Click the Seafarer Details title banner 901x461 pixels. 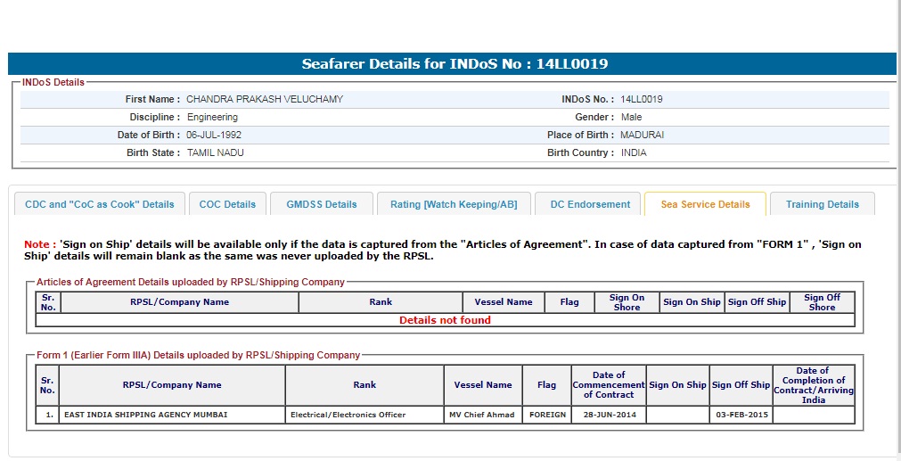click(455, 64)
